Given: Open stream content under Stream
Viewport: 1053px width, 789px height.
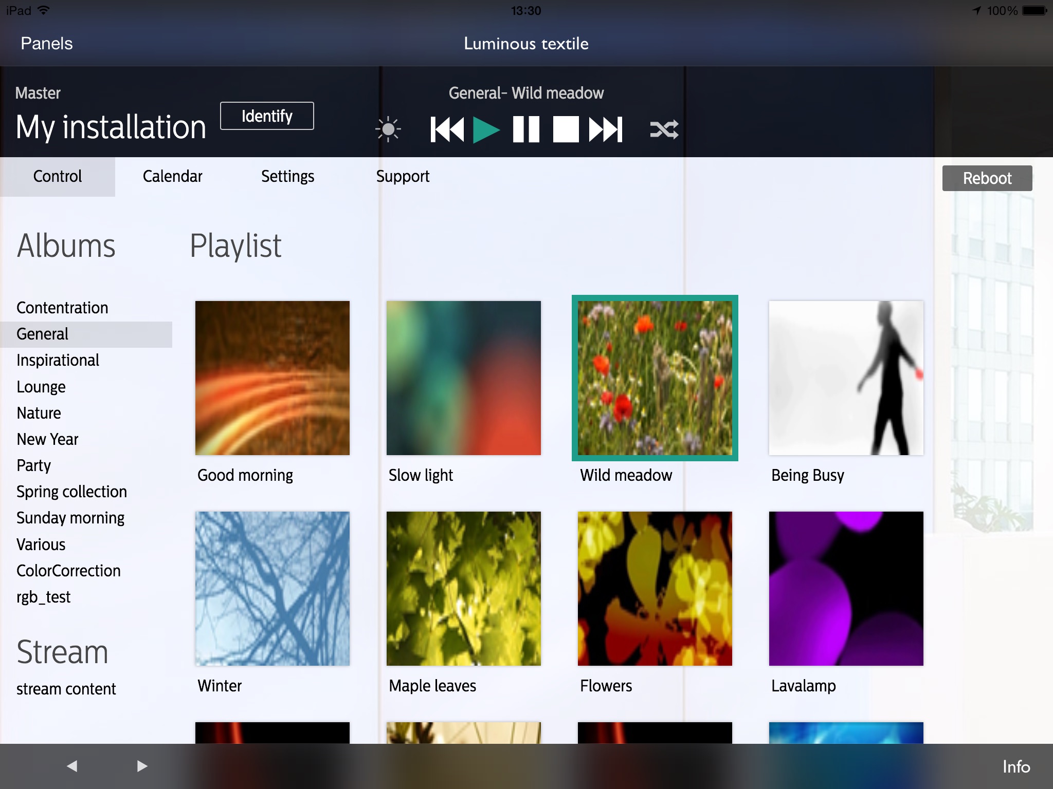Looking at the screenshot, I should [x=66, y=689].
